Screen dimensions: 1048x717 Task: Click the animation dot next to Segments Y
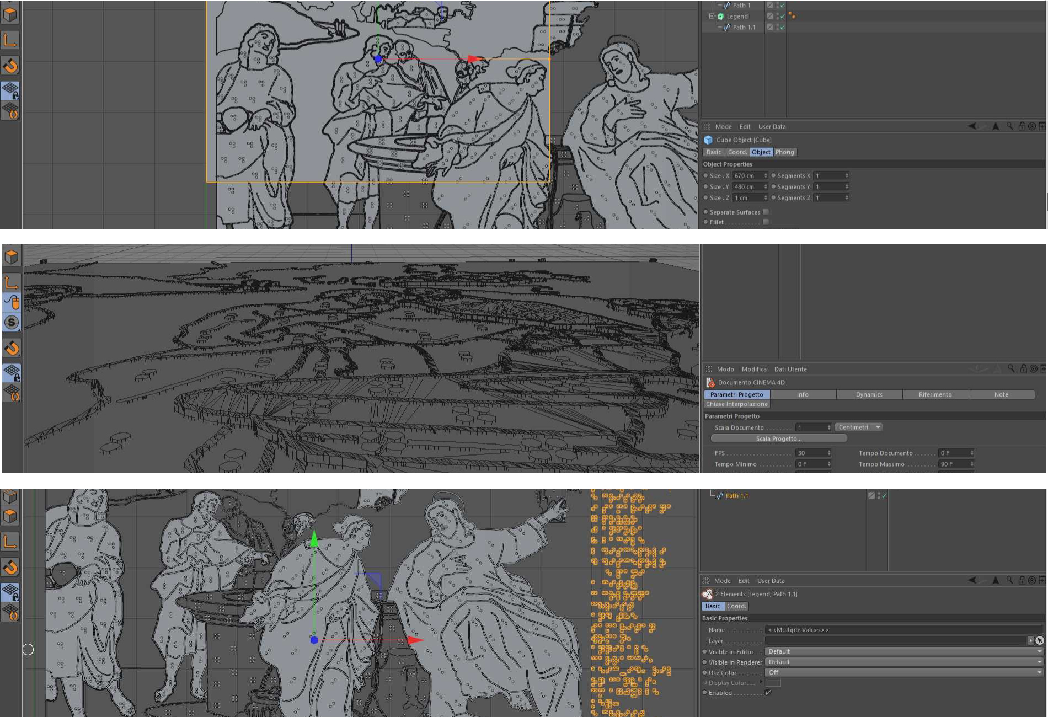[x=773, y=186]
